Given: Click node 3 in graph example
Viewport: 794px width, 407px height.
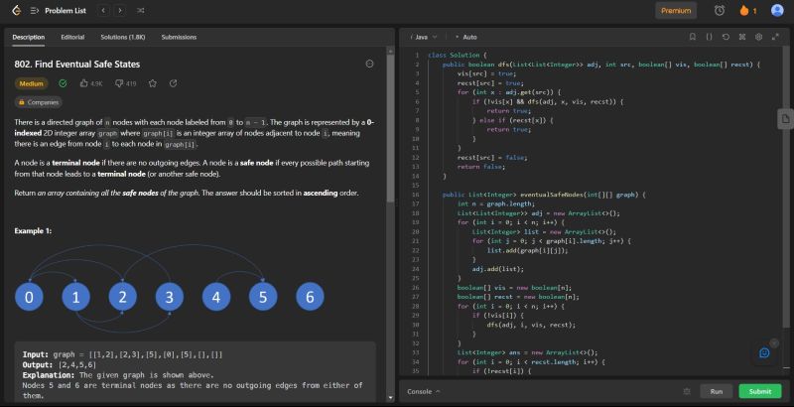Looking at the screenshot, I should [169, 297].
